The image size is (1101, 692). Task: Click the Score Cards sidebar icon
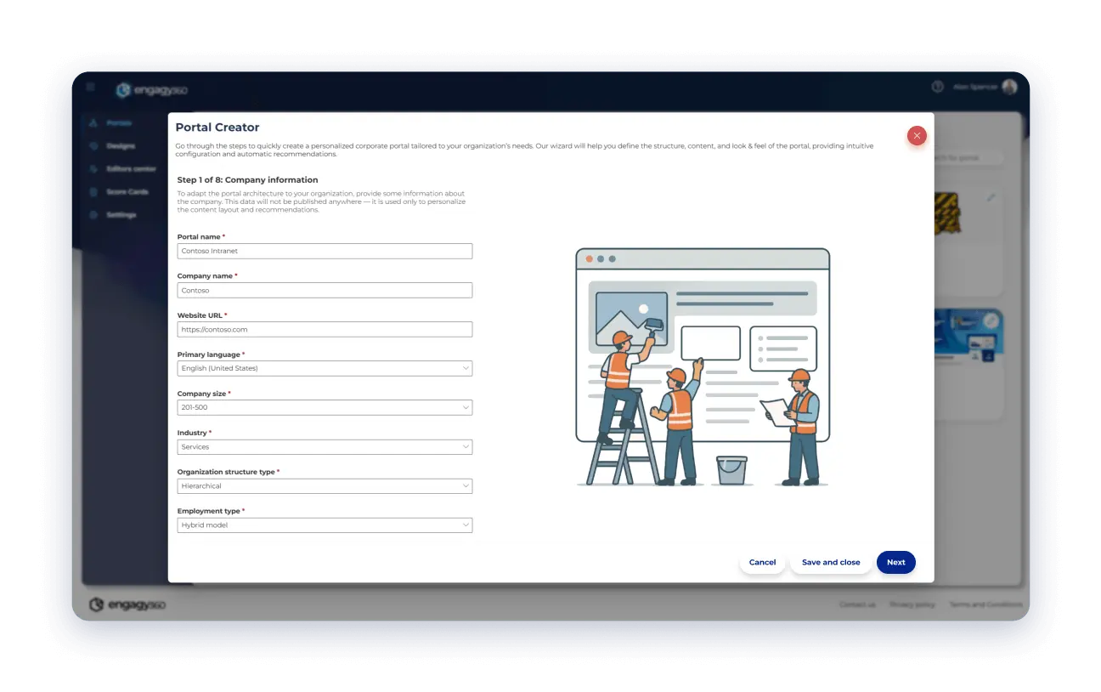point(94,192)
